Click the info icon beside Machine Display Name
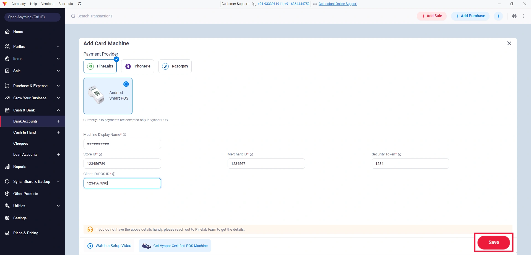The width and height of the screenshot is (531, 255). point(124,135)
